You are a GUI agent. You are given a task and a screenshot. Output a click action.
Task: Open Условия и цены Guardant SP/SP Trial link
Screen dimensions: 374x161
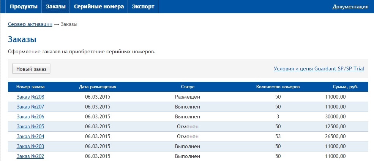tap(319, 69)
